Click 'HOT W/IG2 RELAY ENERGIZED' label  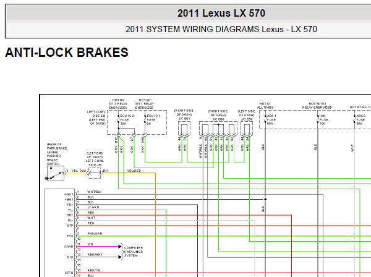click(317, 106)
